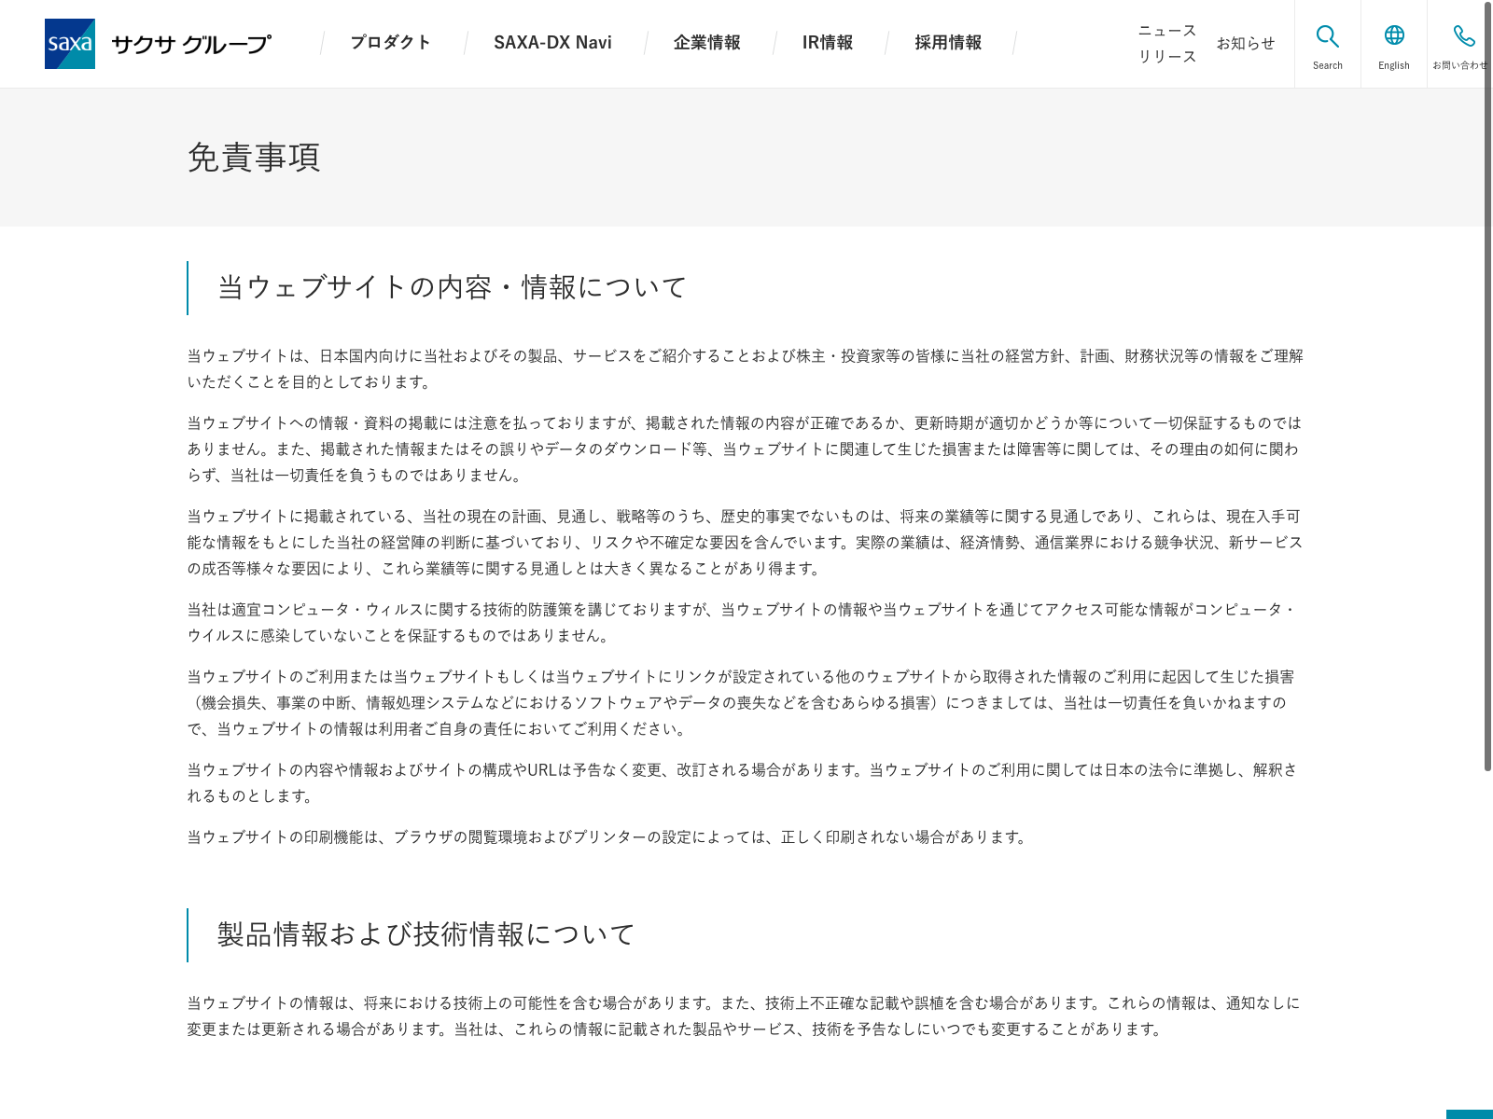The image size is (1493, 1119).
Task: Click the サクサ グループ wordmark
Action: pyautogui.click(x=191, y=44)
